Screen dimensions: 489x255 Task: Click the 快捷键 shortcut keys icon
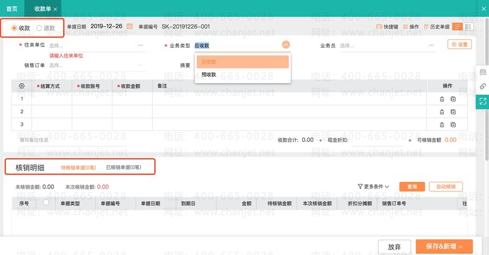click(x=379, y=27)
